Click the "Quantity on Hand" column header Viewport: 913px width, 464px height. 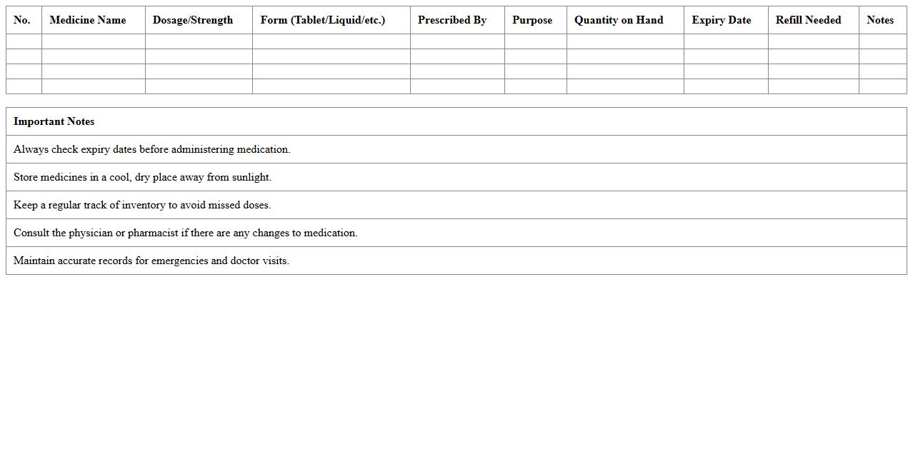coord(619,20)
